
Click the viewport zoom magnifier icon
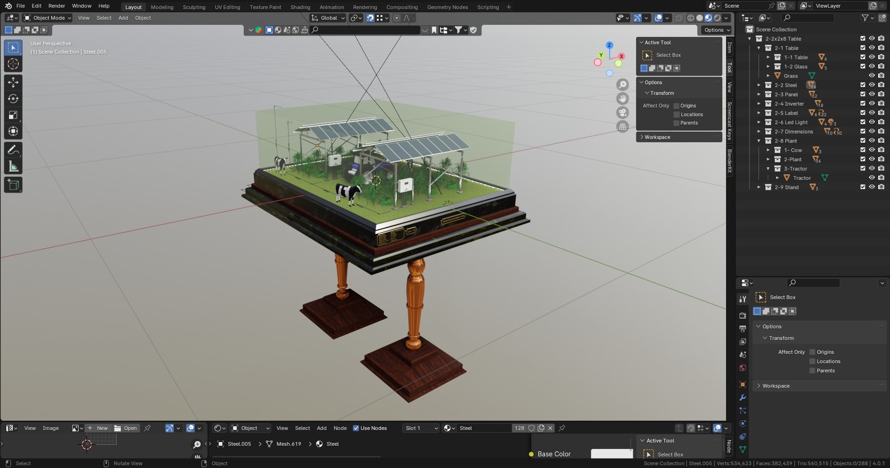pyautogui.click(x=623, y=84)
